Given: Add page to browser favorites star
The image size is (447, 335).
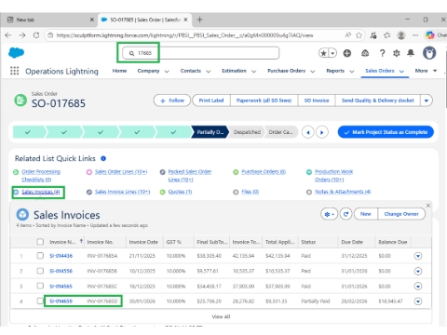Looking at the screenshot, I should [359, 35].
